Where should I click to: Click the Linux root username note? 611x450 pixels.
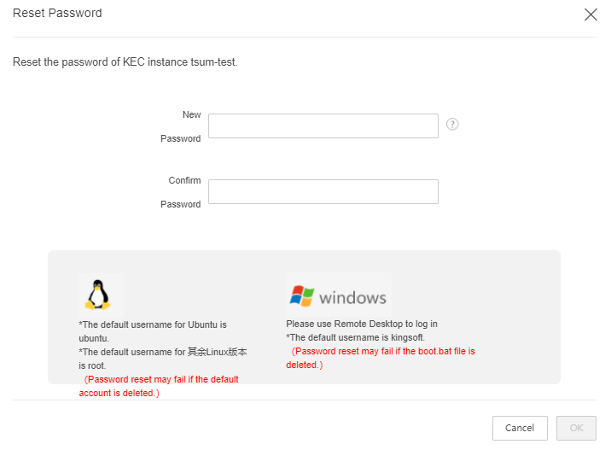click(163, 359)
